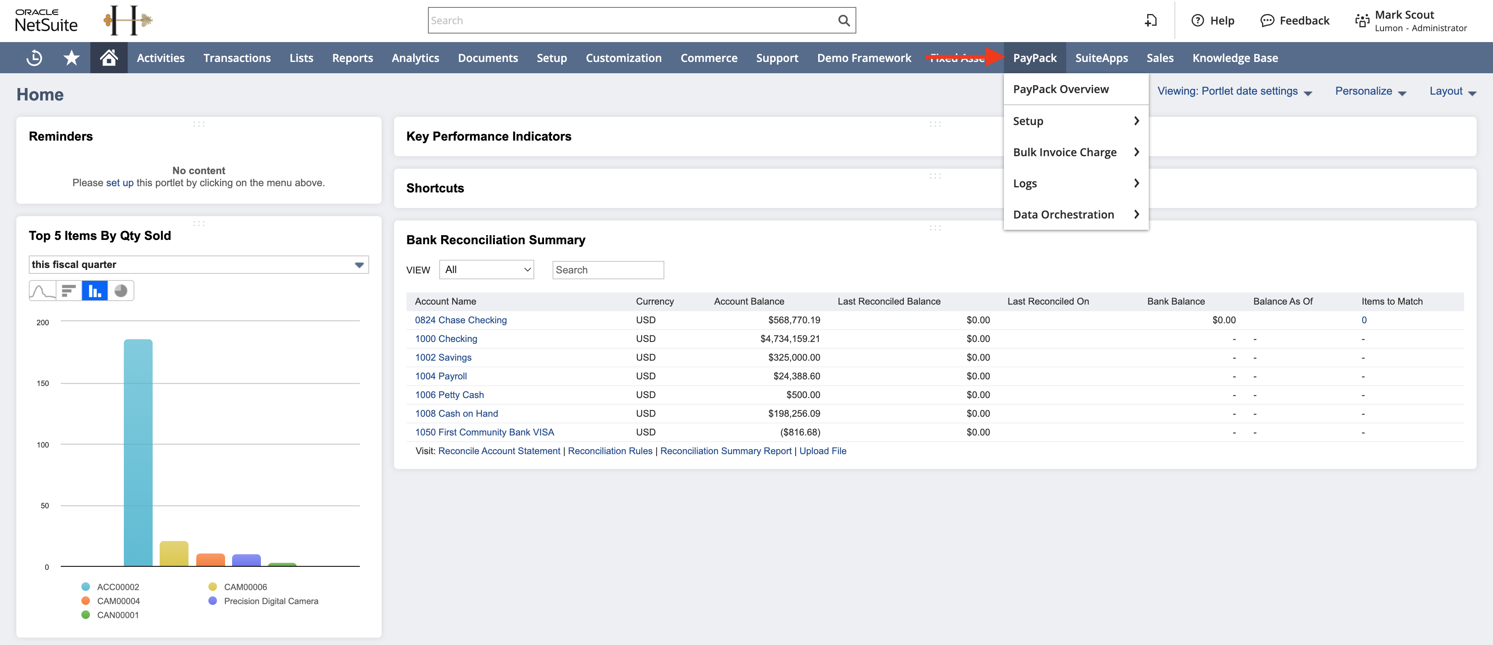
Task: Open 0824 Chase Checking account link
Action: (461, 320)
